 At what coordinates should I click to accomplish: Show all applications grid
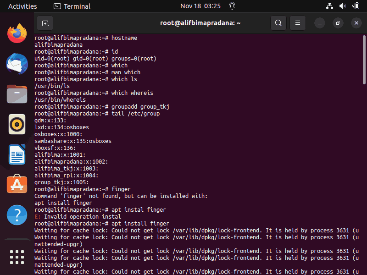point(17,257)
